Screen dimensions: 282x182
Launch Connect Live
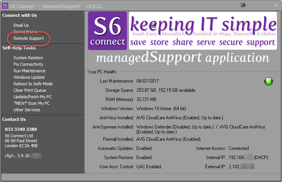pyautogui.click(x=25, y=32)
